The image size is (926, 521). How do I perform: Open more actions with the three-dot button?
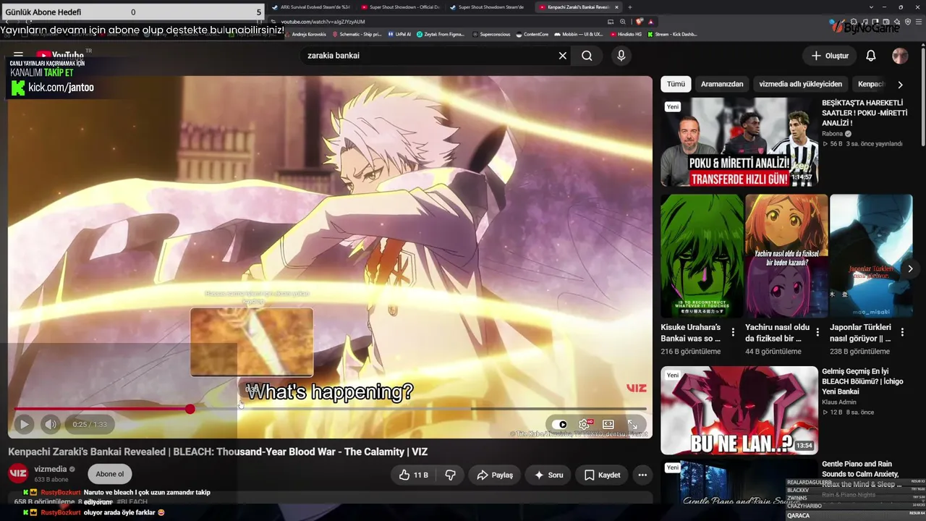(642, 475)
